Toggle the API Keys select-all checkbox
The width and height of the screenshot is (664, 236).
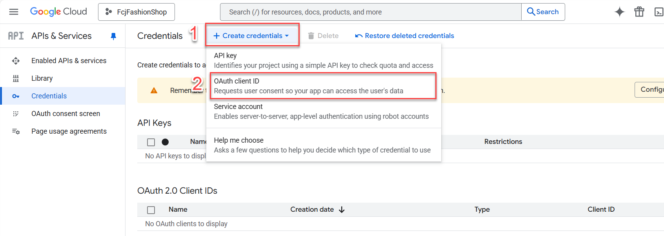point(151,142)
